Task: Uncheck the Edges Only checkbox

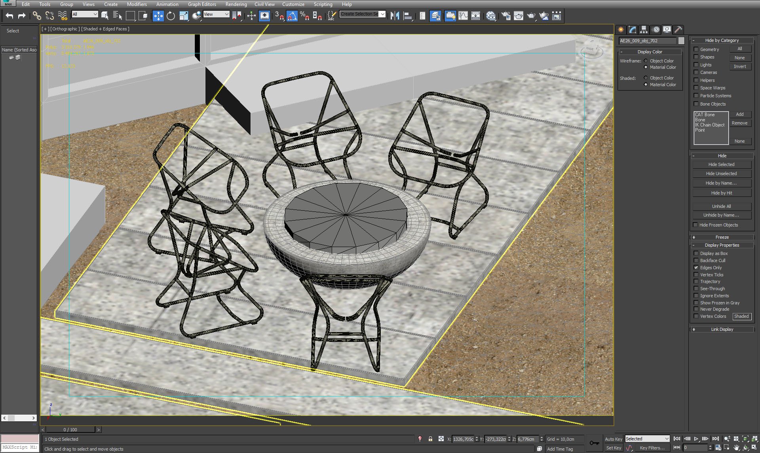Action: 696,268
